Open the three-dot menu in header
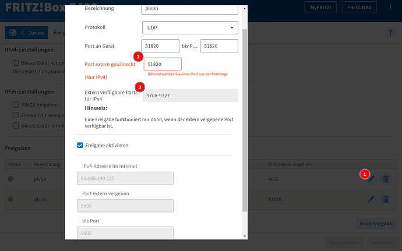The height and width of the screenshot is (251, 402). (390, 7)
